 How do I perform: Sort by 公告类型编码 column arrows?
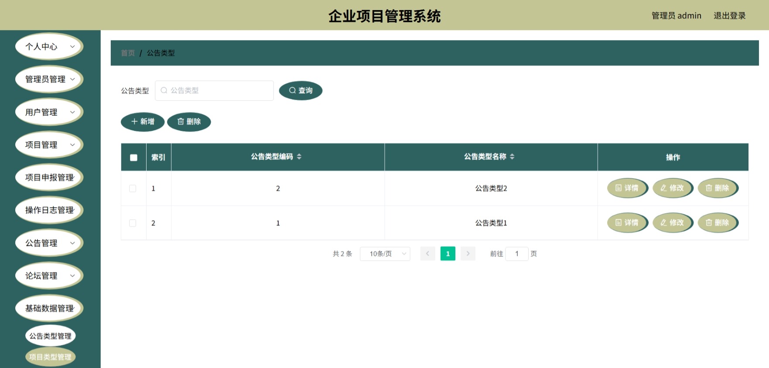coord(299,157)
